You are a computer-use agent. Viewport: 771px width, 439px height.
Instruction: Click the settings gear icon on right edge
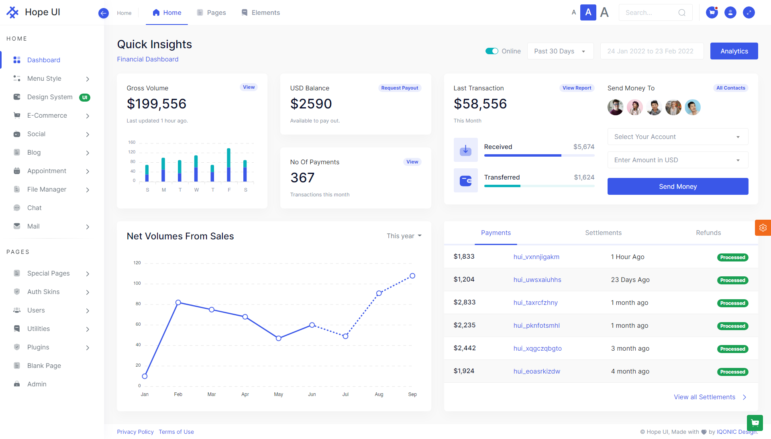pos(763,227)
